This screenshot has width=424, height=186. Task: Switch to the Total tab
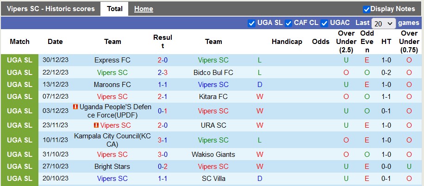pos(114,9)
